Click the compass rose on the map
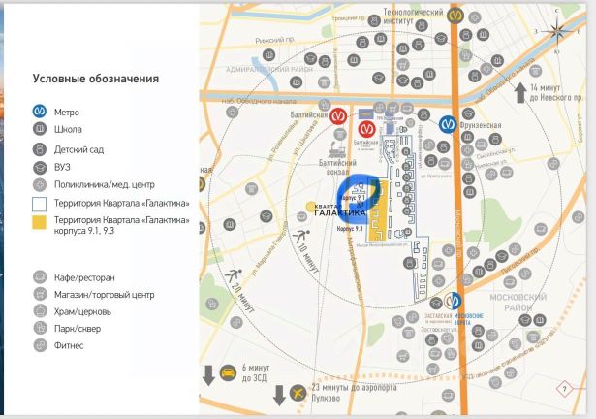The width and height of the screenshot is (596, 419). coord(556,31)
